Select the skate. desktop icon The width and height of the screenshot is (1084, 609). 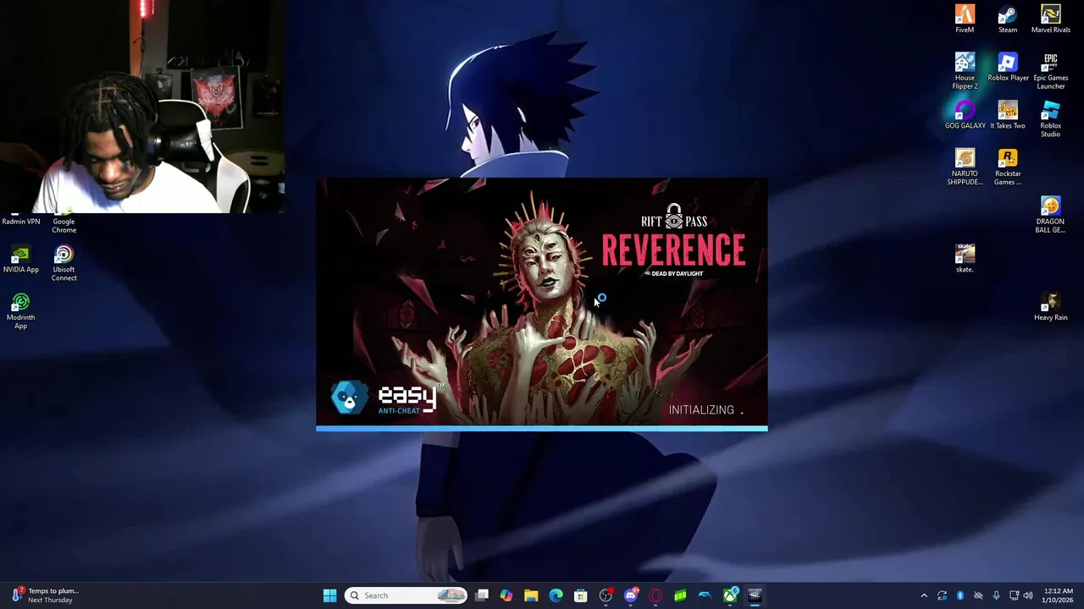[x=965, y=259]
